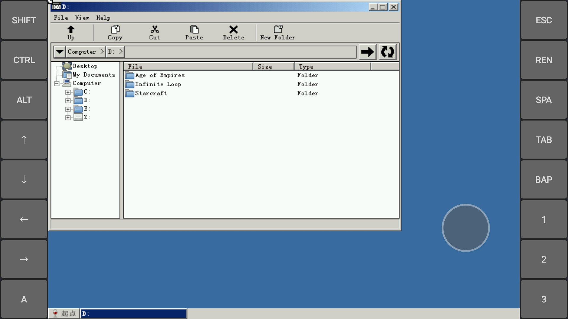This screenshot has height=319, width=568.
Task: Tap the BAP overlay key
Action: (544, 180)
